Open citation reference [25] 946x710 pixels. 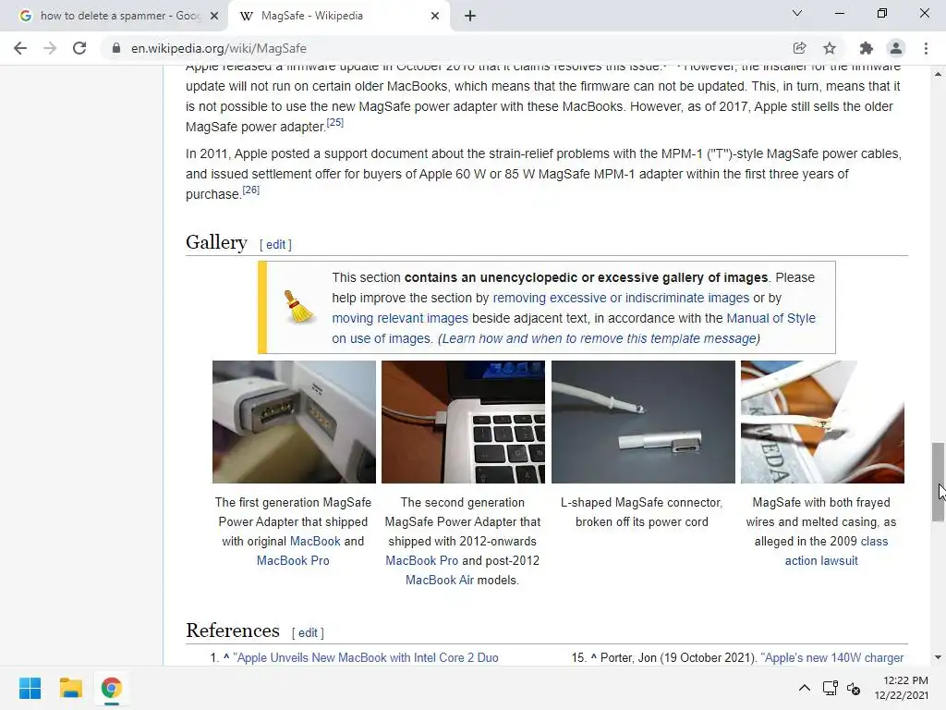pyautogui.click(x=334, y=123)
